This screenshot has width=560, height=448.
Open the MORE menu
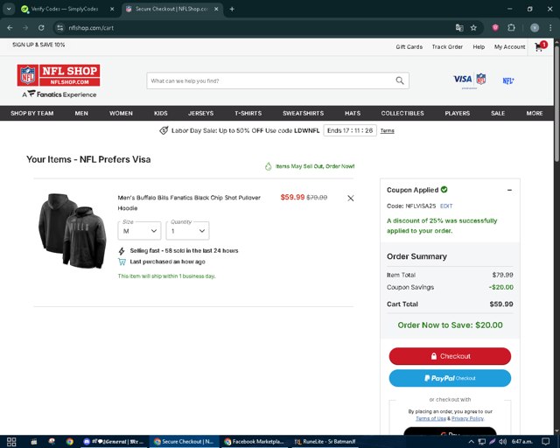(x=535, y=113)
